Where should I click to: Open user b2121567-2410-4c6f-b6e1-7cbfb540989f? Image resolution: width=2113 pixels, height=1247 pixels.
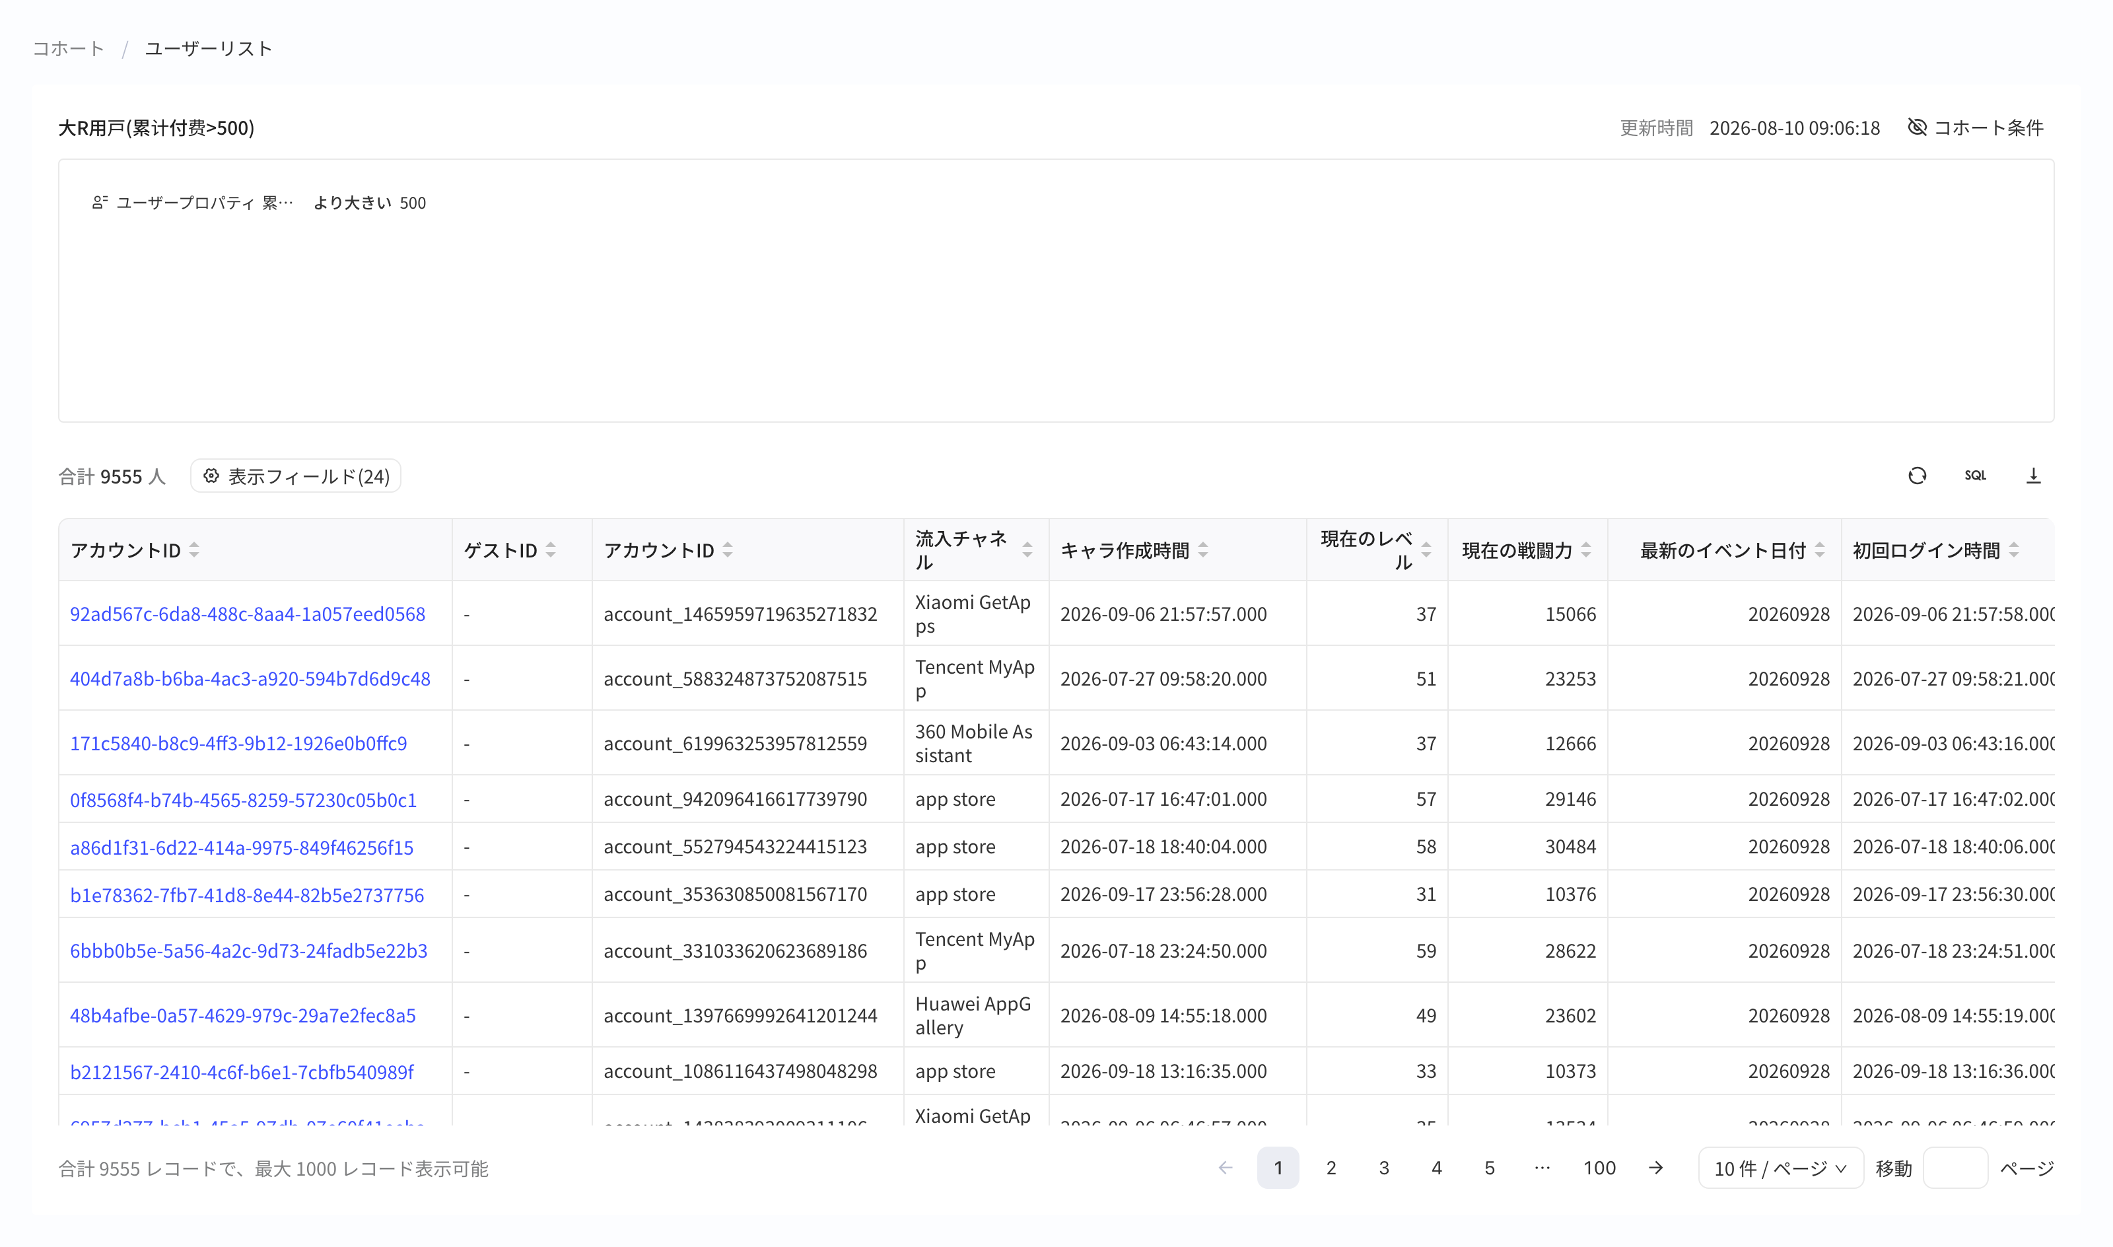click(x=242, y=1072)
